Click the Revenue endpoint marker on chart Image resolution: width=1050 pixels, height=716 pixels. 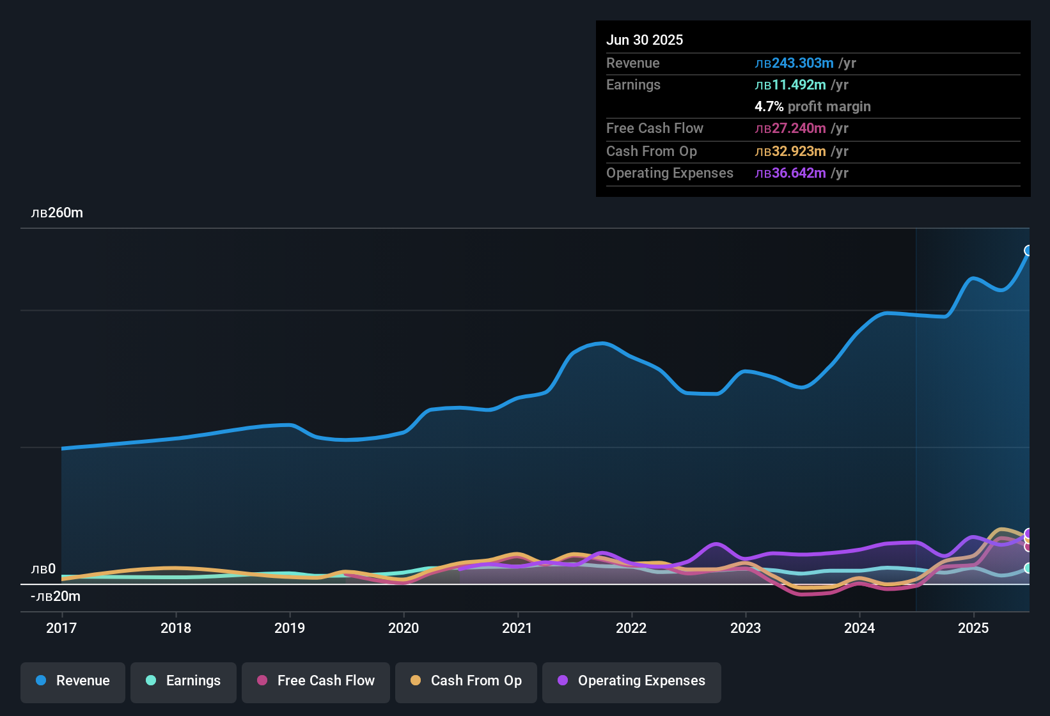coord(1028,251)
